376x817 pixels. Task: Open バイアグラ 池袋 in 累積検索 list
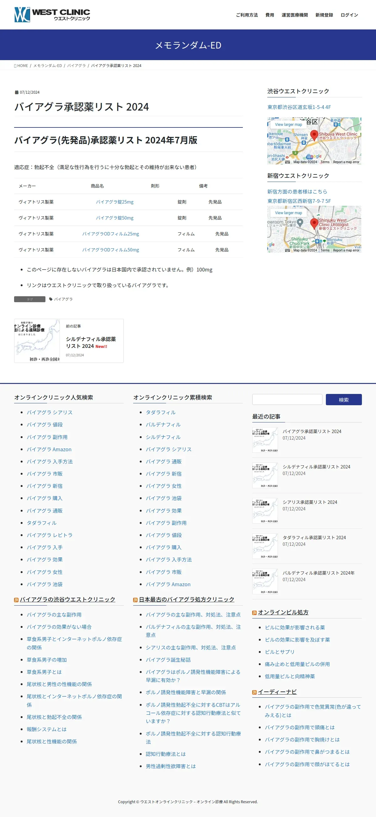pos(164,498)
